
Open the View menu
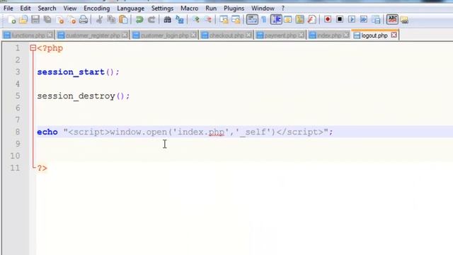pyautogui.click(x=70, y=8)
